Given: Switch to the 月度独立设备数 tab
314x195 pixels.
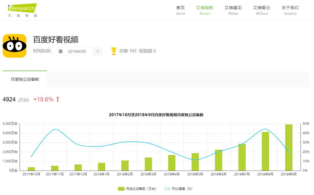Looking at the screenshot, I should pos(24,79).
